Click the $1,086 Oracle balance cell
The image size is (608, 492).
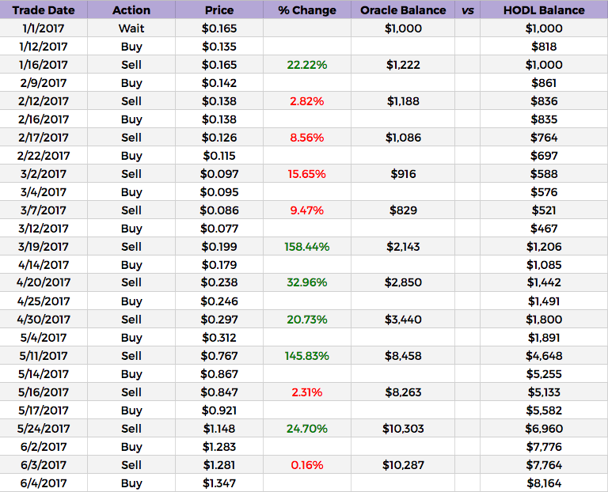[x=403, y=138]
